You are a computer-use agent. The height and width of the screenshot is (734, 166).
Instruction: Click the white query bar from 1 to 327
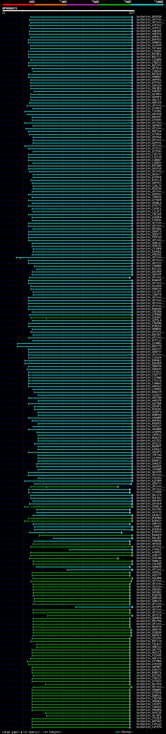point(68,11)
